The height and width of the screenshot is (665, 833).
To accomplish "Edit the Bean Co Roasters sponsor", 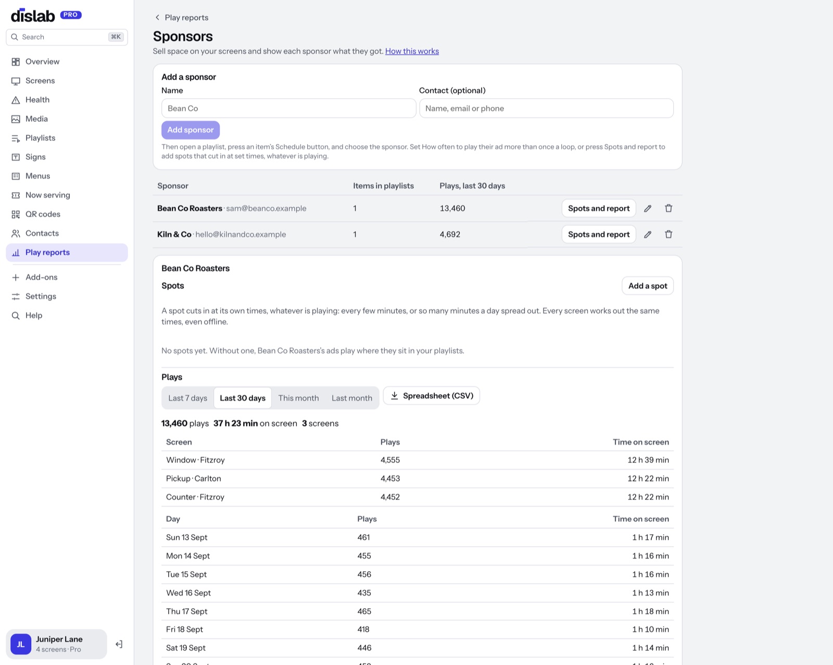I will (648, 208).
